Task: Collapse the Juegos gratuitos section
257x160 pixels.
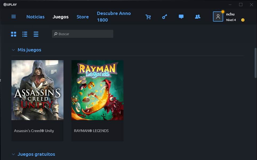Action: [x=13, y=154]
